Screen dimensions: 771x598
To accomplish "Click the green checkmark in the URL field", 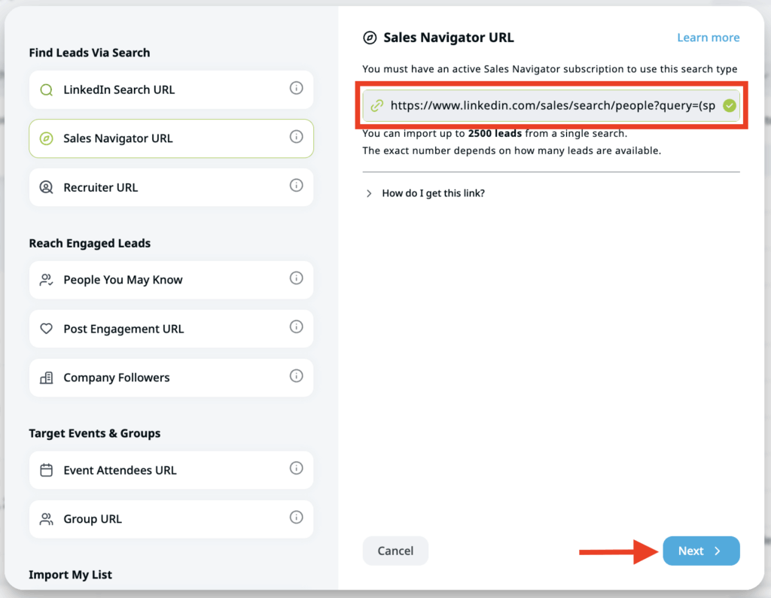I will (729, 105).
